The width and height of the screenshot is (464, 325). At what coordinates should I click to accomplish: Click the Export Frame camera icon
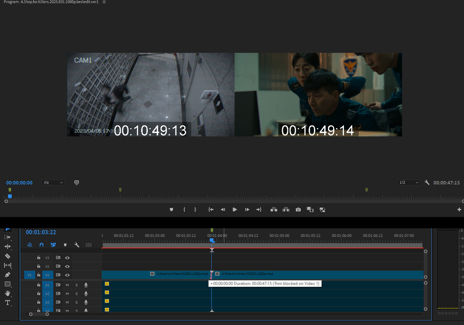click(298, 210)
